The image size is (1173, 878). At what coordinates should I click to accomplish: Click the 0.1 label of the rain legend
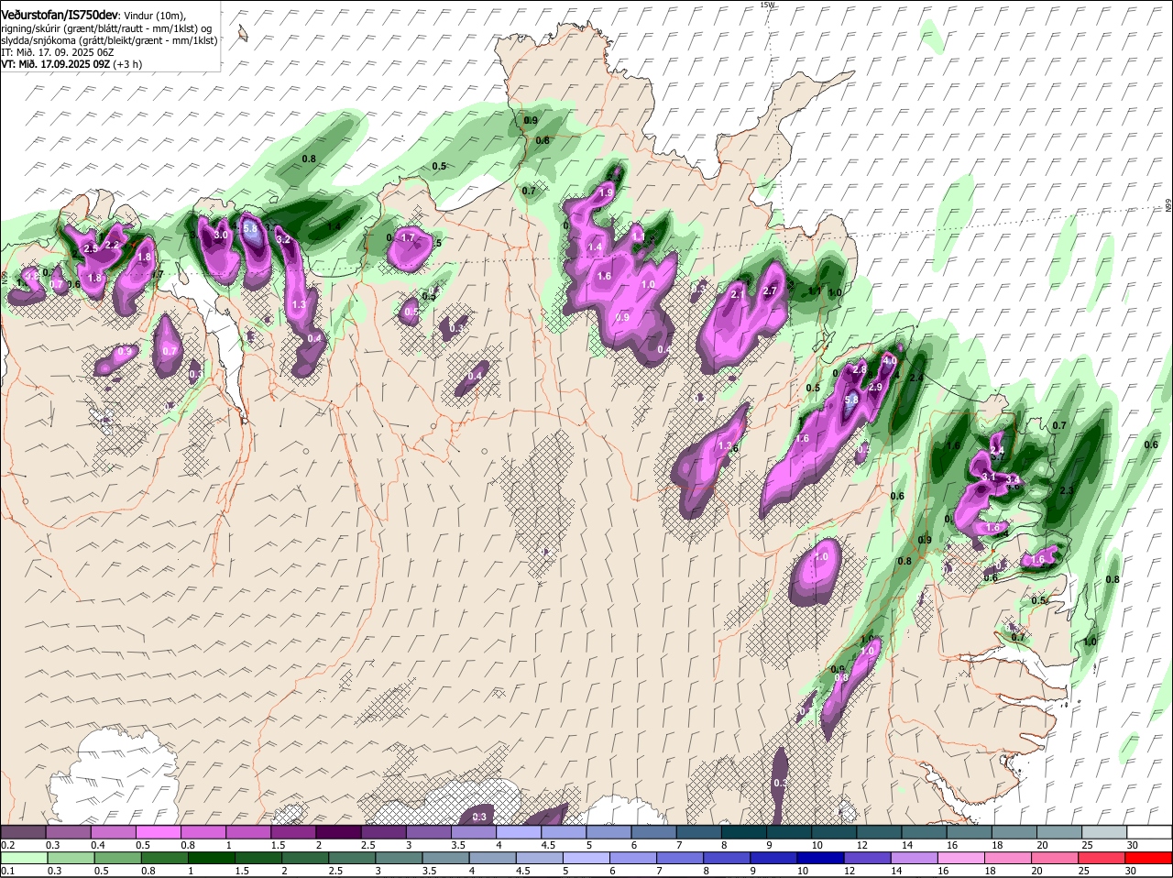tap(7, 872)
